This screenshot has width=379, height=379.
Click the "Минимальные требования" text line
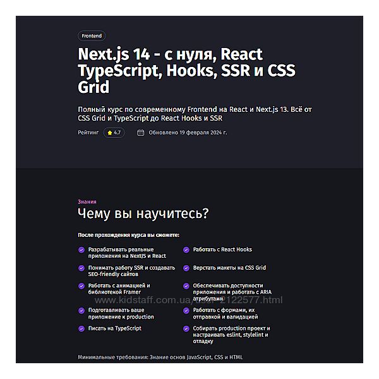pos(160,357)
